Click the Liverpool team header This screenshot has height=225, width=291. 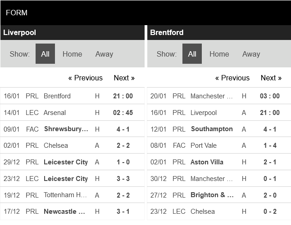[x=20, y=32]
